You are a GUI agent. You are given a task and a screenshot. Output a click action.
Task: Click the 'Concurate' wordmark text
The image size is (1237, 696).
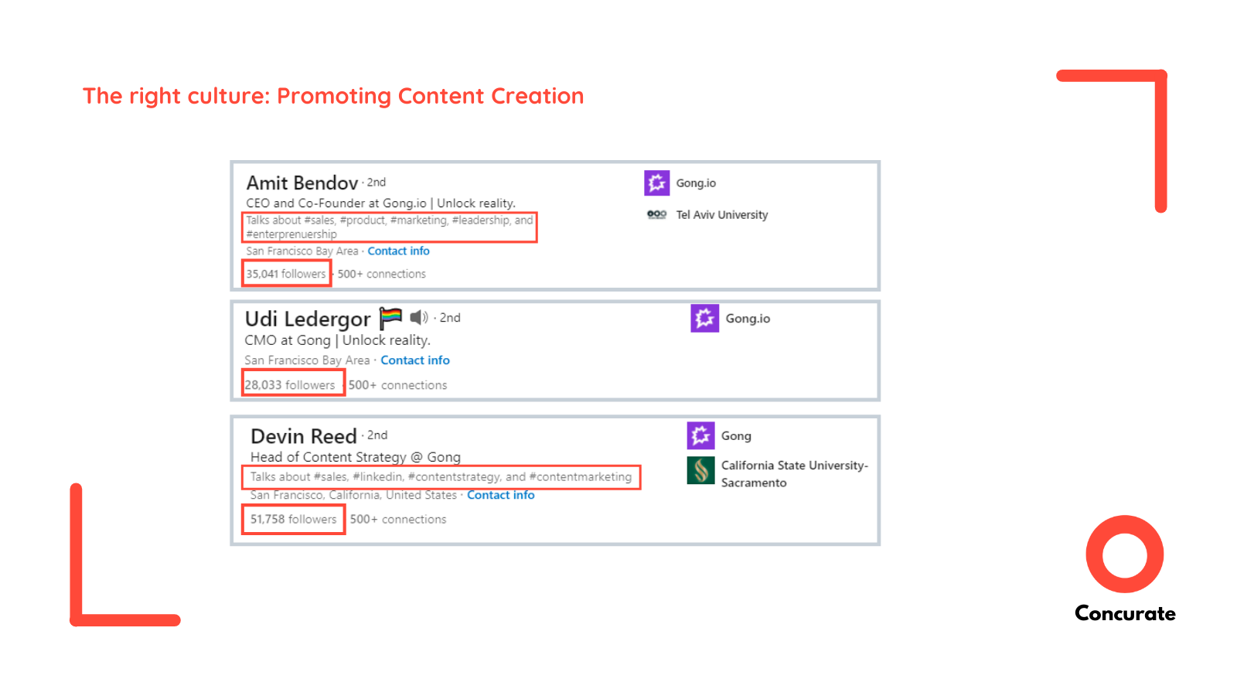click(x=1125, y=613)
